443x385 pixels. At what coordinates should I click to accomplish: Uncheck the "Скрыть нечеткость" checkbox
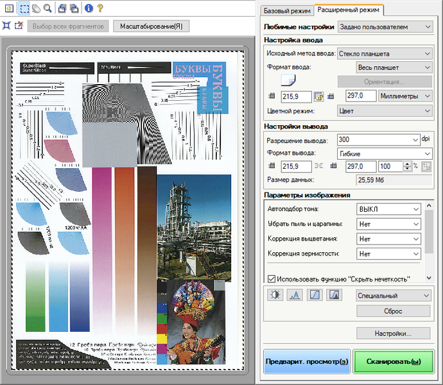[x=271, y=279]
